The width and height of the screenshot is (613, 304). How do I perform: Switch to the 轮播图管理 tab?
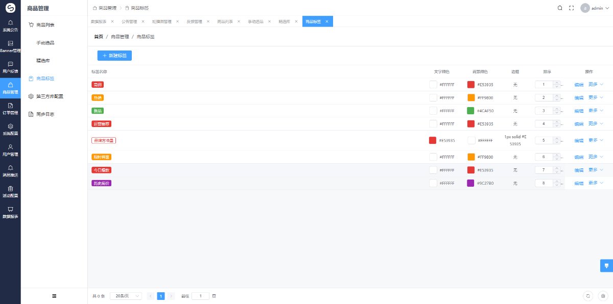pos(161,21)
